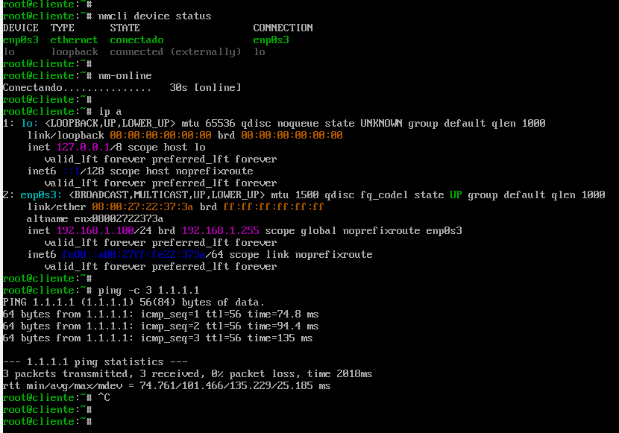Click the "<BROADCAST,MULTICAST,UP,LOWER_UP>" flags text
This screenshot has width=619, height=433.
click(x=166, y=195)
